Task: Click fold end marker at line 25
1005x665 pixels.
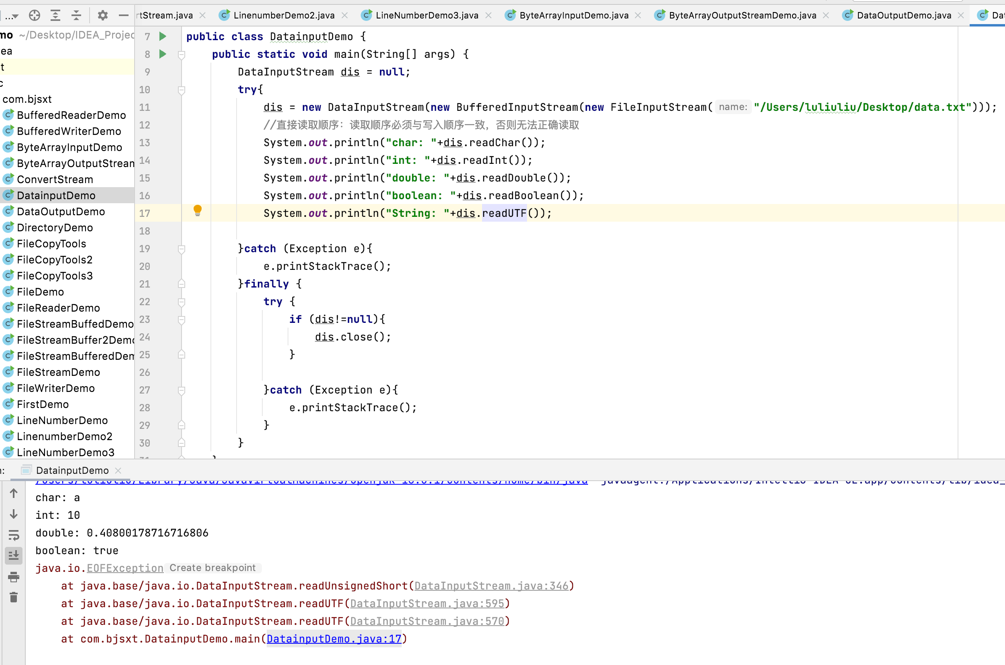Action: pos(182,355)
